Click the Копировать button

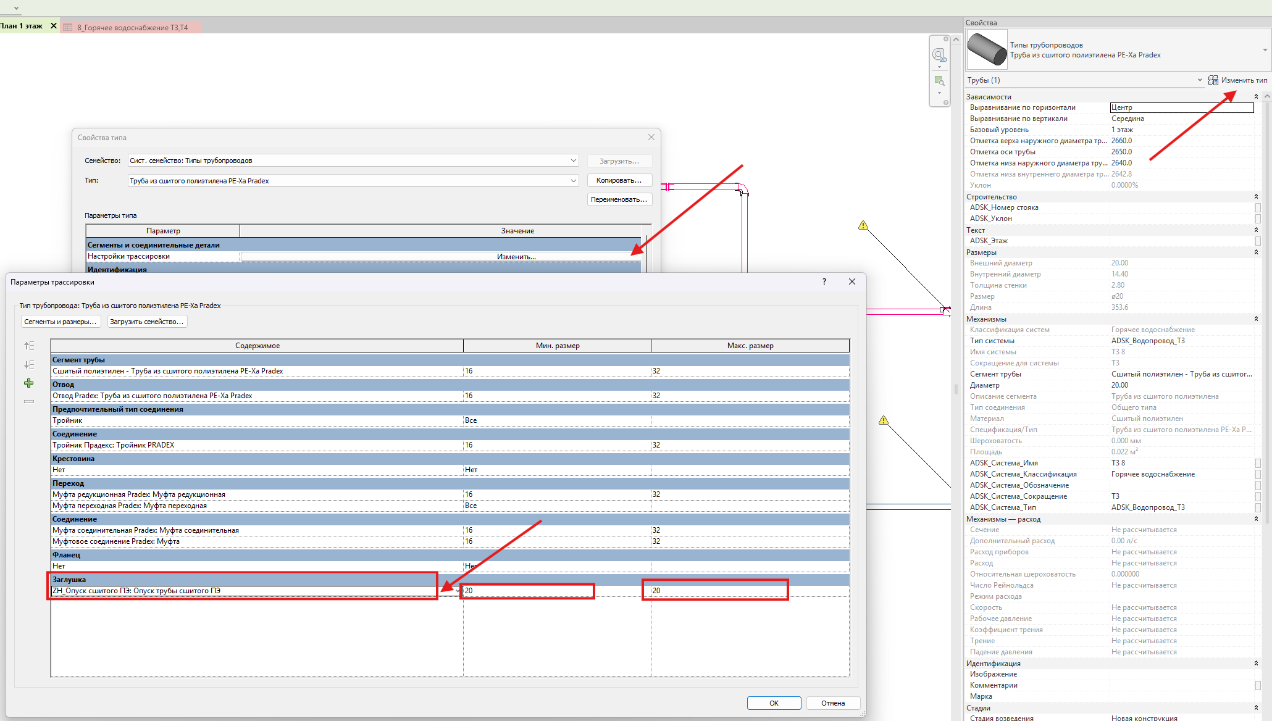click(x=619, y=181)
